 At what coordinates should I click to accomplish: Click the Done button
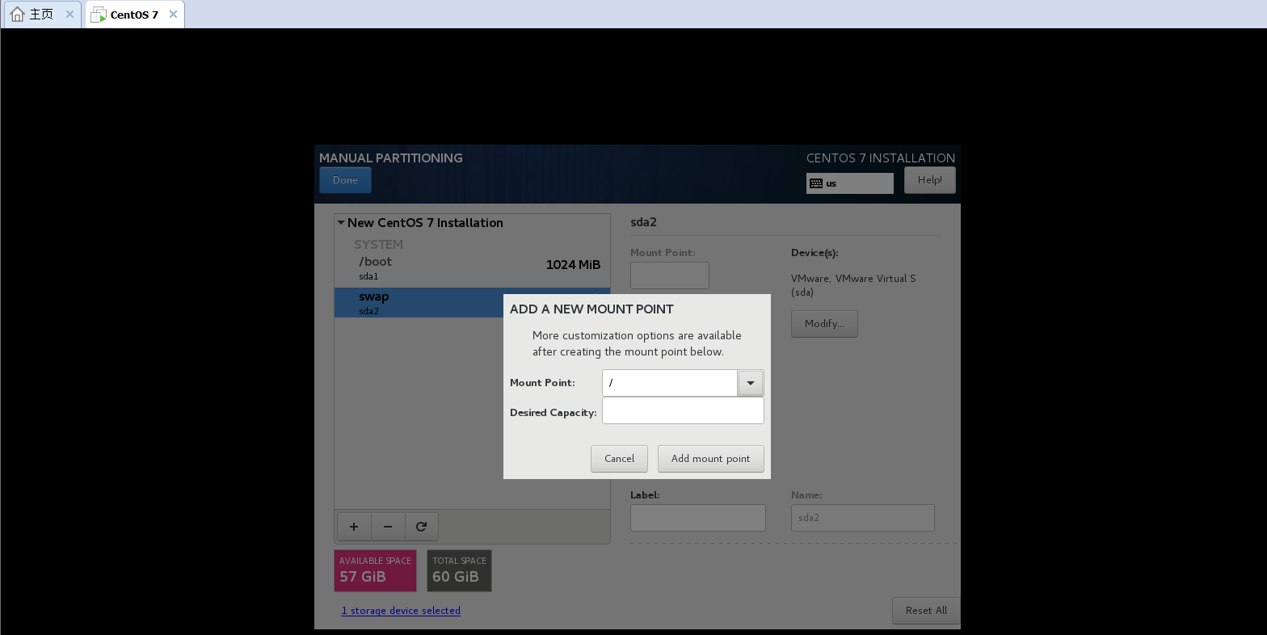[345, 180]
